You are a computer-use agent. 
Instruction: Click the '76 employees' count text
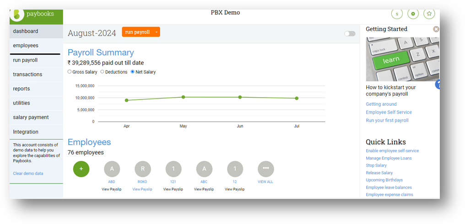click(x=86, y=152)
